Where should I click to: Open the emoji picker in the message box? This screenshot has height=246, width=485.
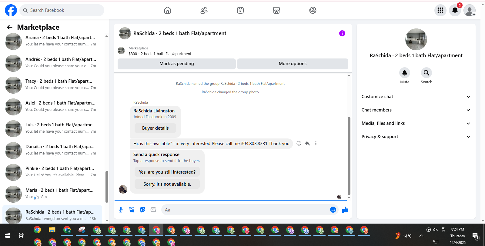333,210
